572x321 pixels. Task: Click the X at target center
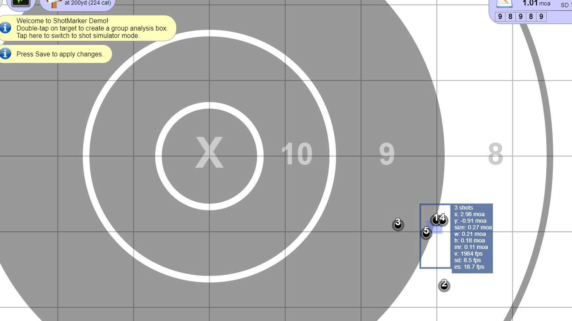209,152
